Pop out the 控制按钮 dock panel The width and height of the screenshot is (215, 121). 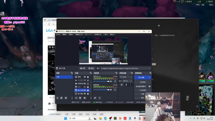[150, 73]
